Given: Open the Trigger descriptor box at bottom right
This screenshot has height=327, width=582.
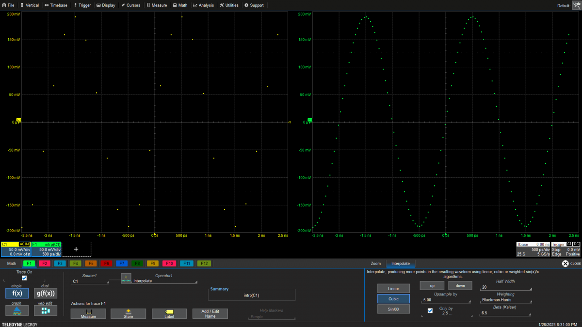Looking at the screenshot, I should coord(566,249).
